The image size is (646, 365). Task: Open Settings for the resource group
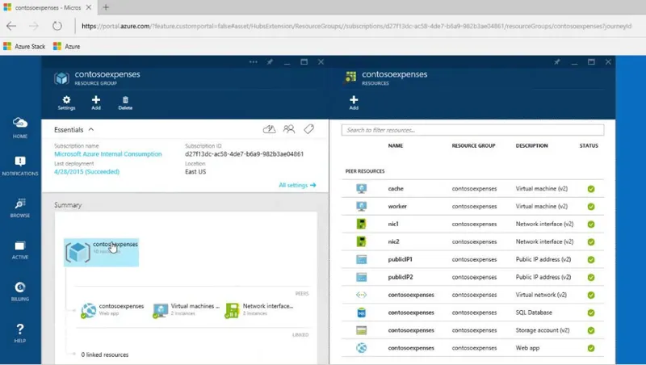(66, 103)
